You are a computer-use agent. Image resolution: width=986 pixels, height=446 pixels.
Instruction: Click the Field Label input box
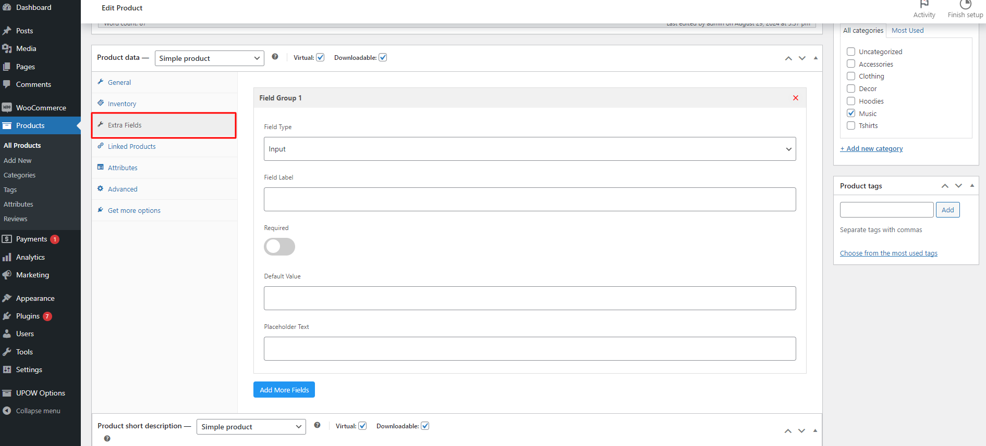click(x=530, y=199)
